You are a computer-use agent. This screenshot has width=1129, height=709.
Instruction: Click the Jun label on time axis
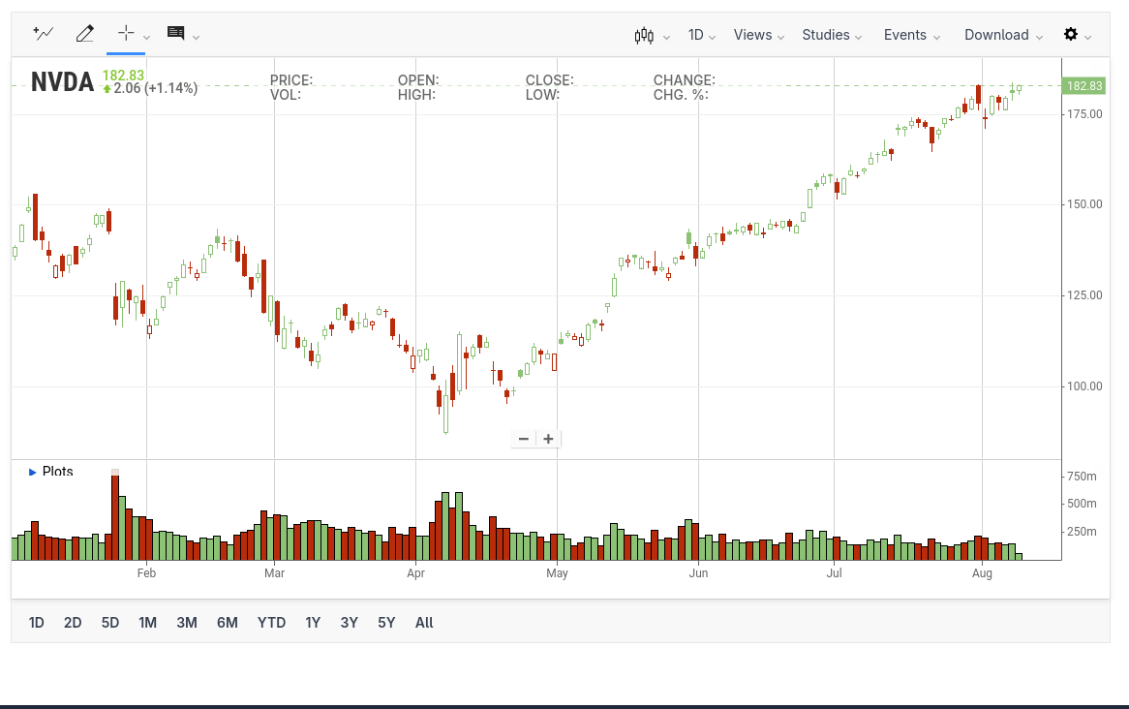tap(698, 572)
